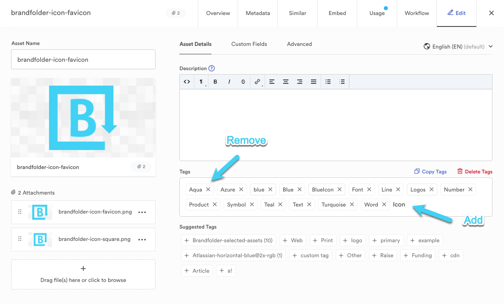Add suggested tag Article

coord(197,270)
